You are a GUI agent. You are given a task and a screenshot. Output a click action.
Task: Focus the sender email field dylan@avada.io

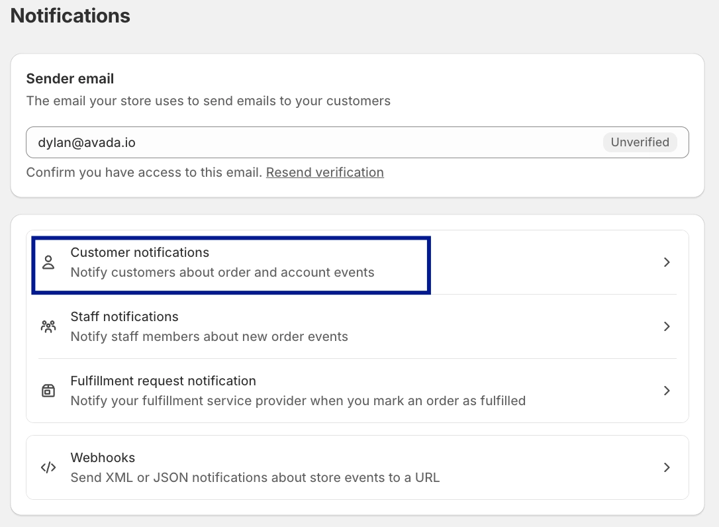[x=358, y=142]
